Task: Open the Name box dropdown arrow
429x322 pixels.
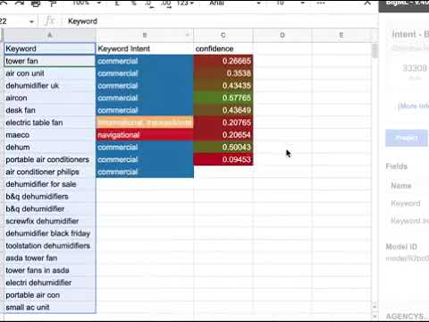Action: (x=31, y=21)
